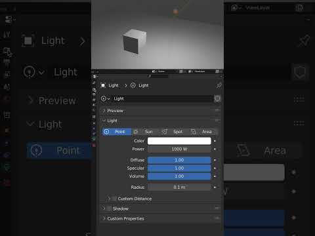Click the Light object name in breadcrumb

[114, 85]
